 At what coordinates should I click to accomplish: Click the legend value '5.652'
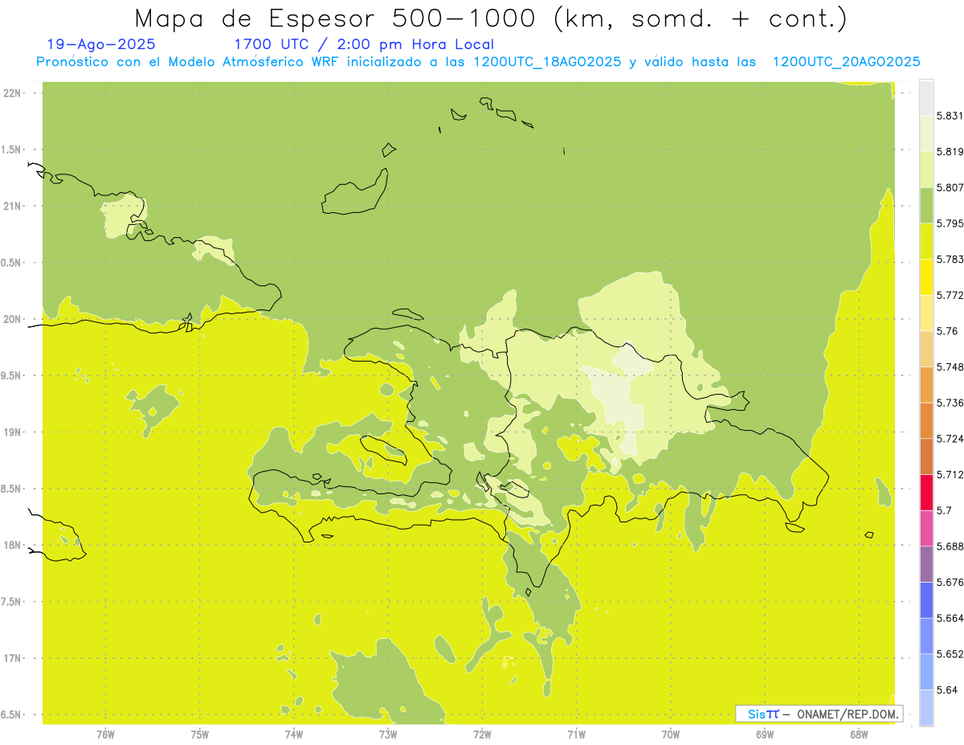pyautogui.click(x=950, y=654)
